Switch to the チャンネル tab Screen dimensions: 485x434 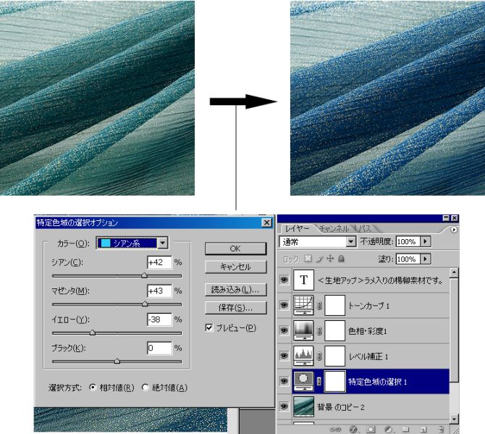(x=334, y=228)
